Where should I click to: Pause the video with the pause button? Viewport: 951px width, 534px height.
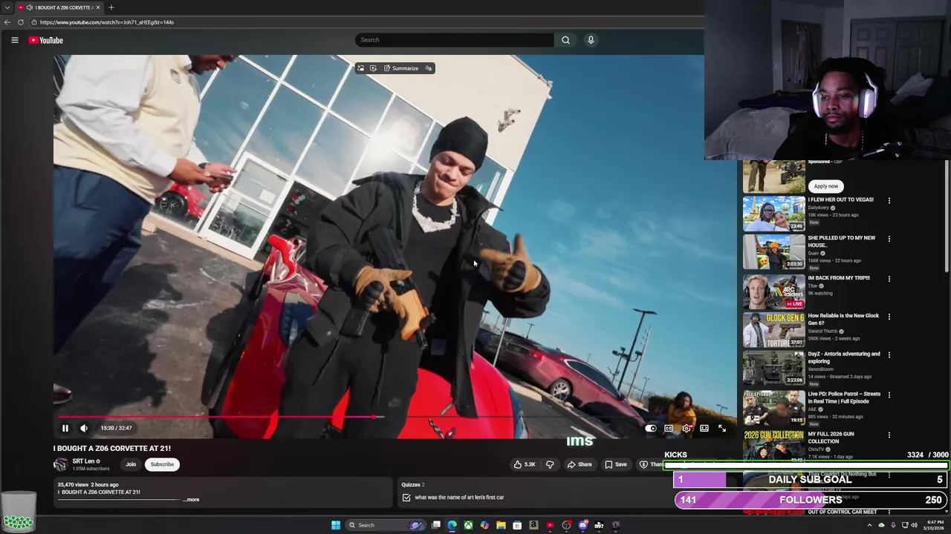coord(65,428)
